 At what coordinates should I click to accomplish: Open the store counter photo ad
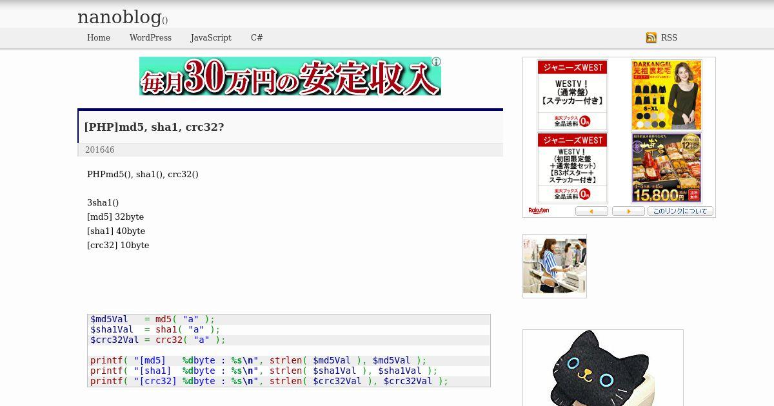coord(555,266)
